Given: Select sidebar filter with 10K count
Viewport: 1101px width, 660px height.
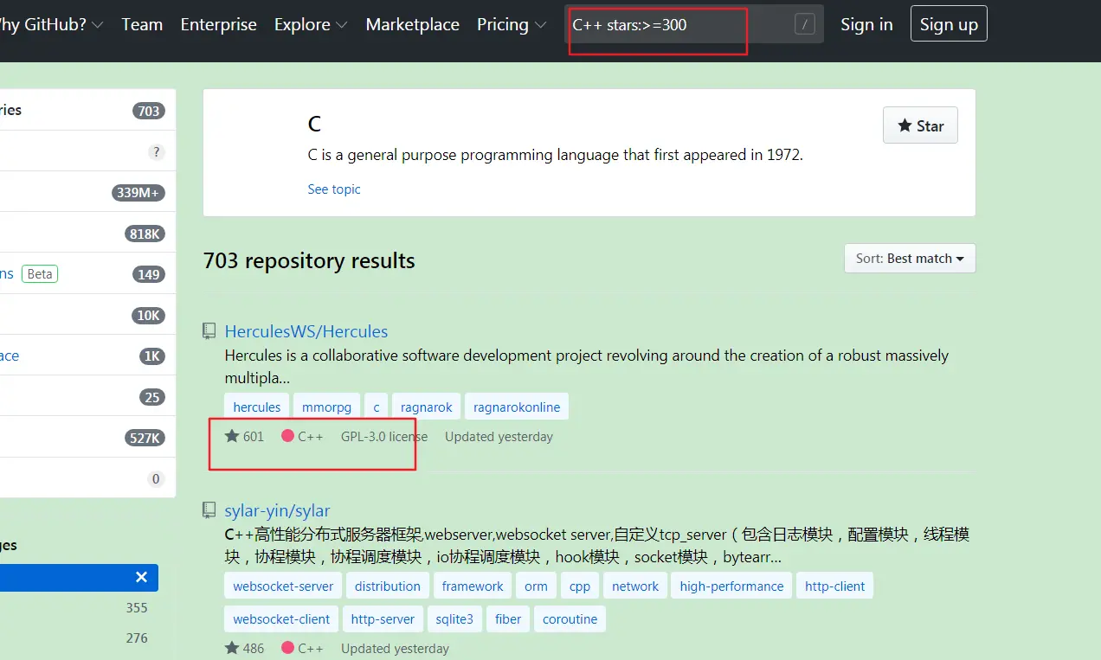Looking at the screenshot, I should pyautogui.click(x=87, y=315).
